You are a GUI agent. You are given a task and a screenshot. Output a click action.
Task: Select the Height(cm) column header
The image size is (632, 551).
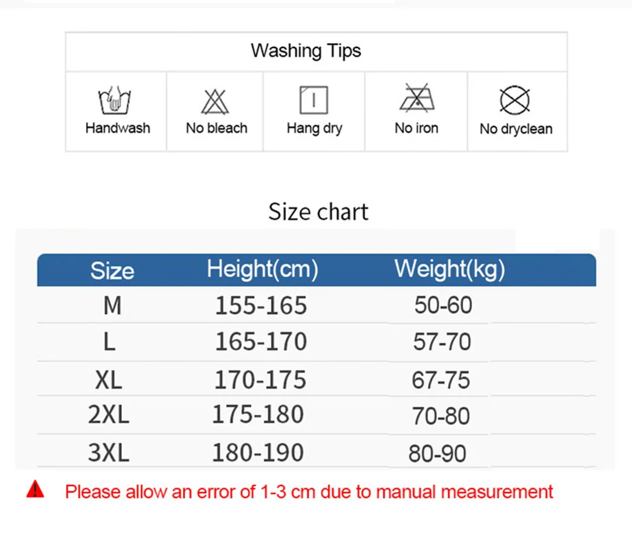click(x=262, y=269)
